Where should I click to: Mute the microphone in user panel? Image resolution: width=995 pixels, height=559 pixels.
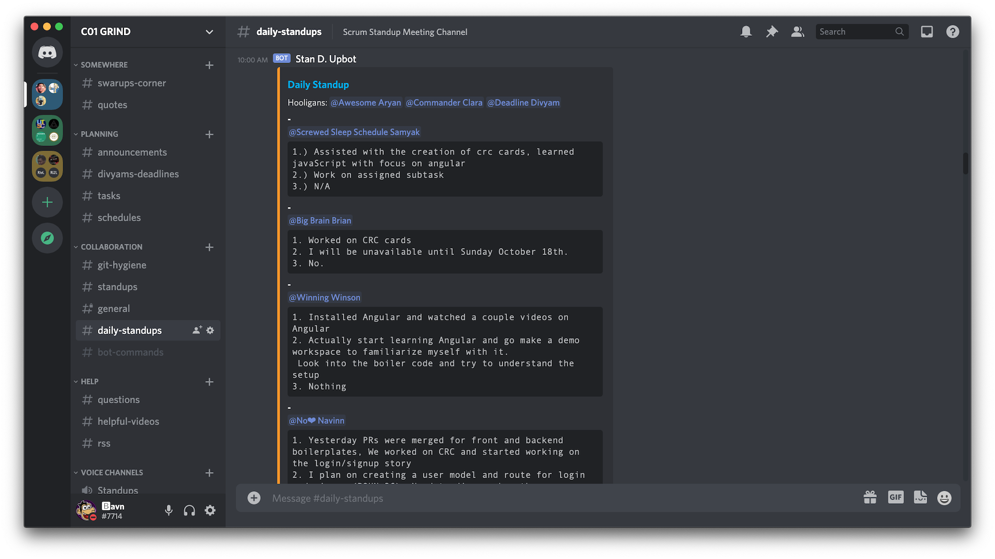[x=168, y=510]
